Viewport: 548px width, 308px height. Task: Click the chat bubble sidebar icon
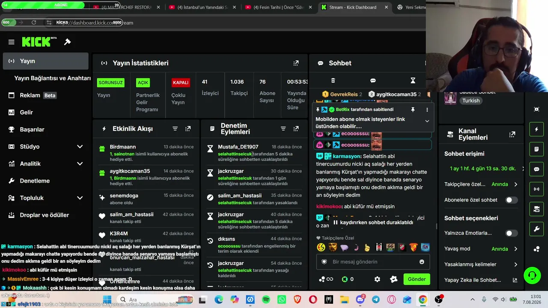[536, 169]
